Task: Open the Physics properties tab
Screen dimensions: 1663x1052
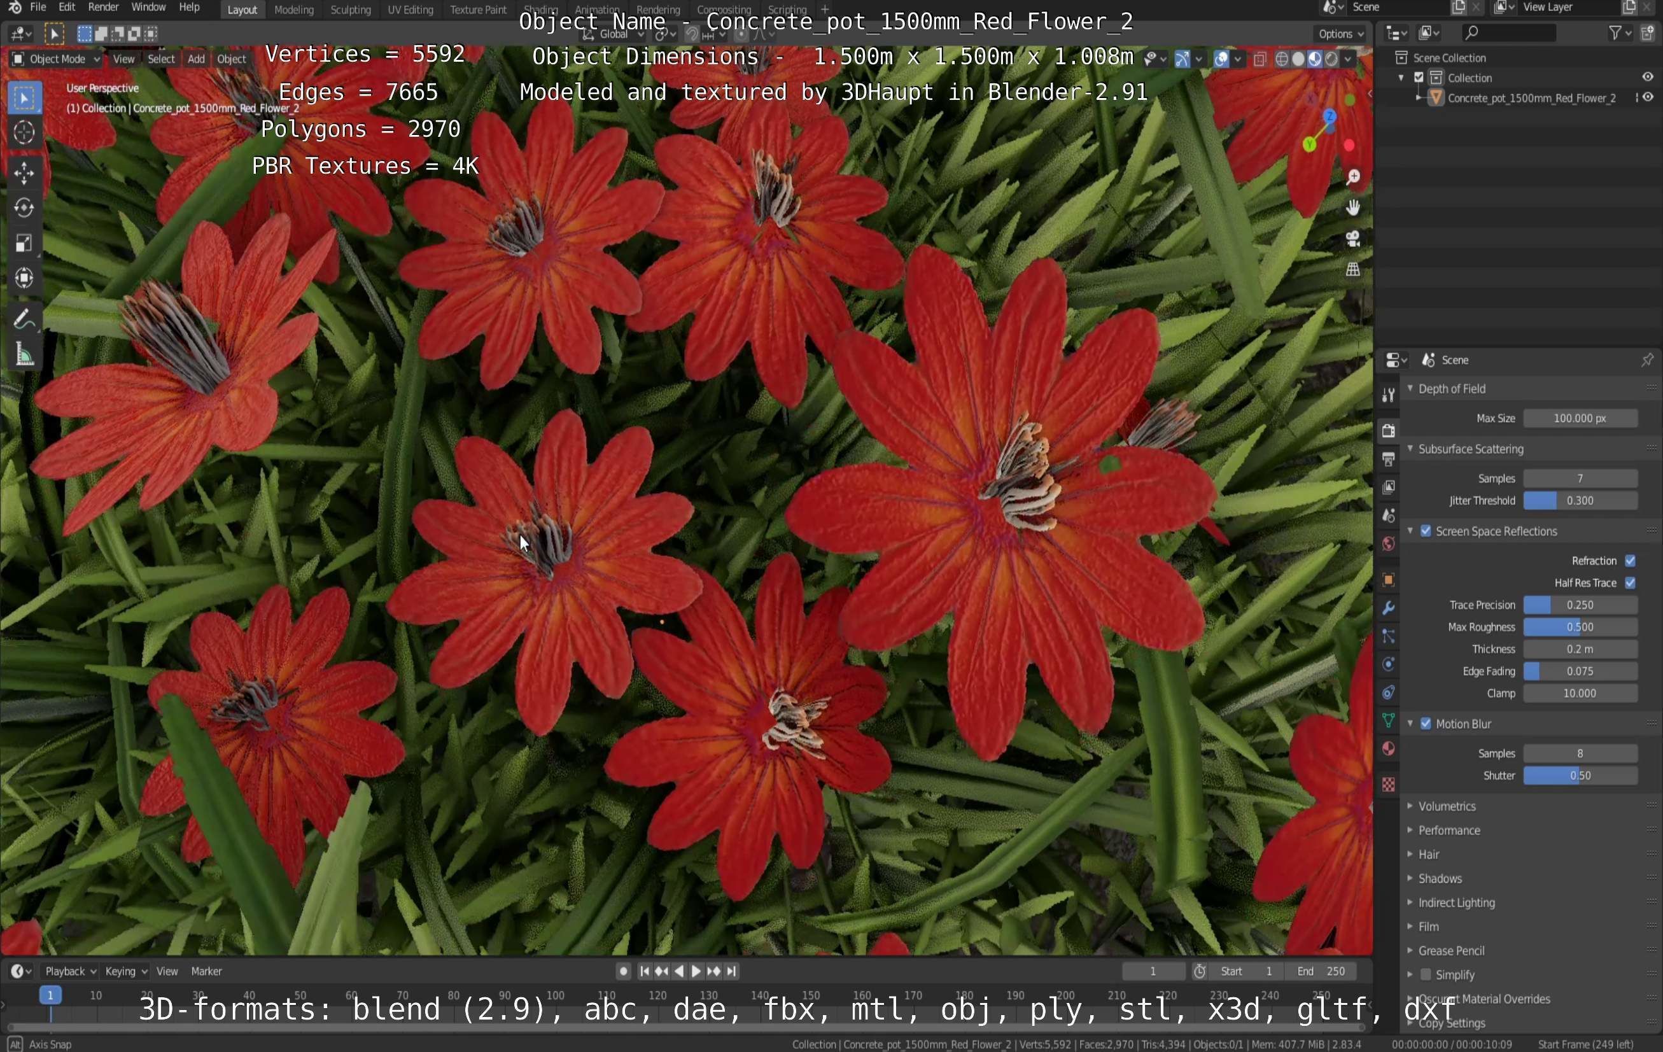Action: (1388, 664)
